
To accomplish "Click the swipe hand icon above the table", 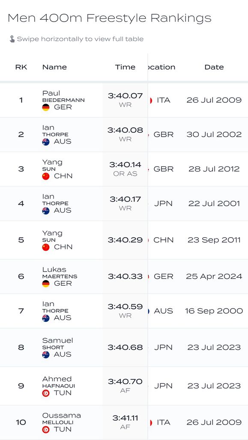I will point(12,39).
